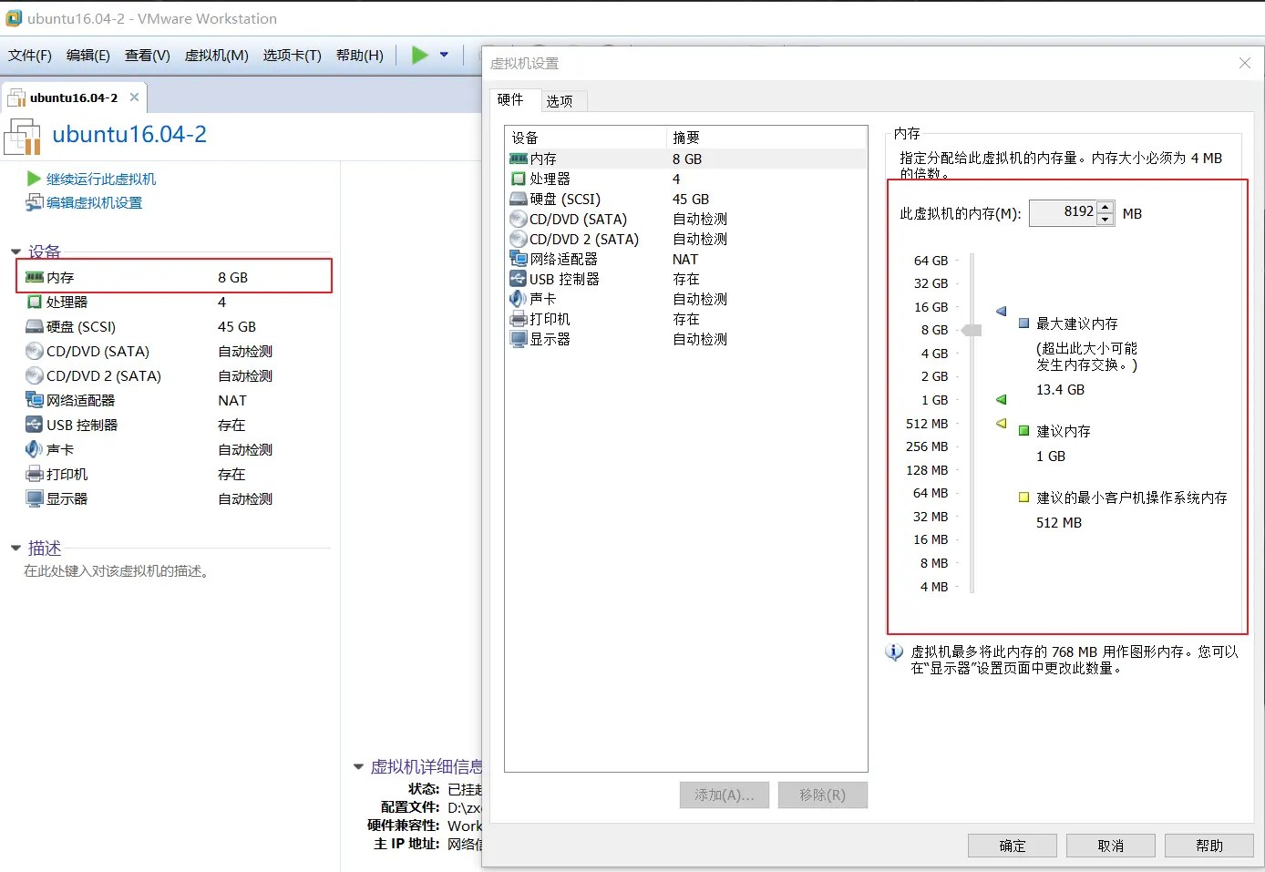The width and height of the screenshot is (1265, 872).
Task: Select the USB 控制器 device icon
Action: click(519, 279)
